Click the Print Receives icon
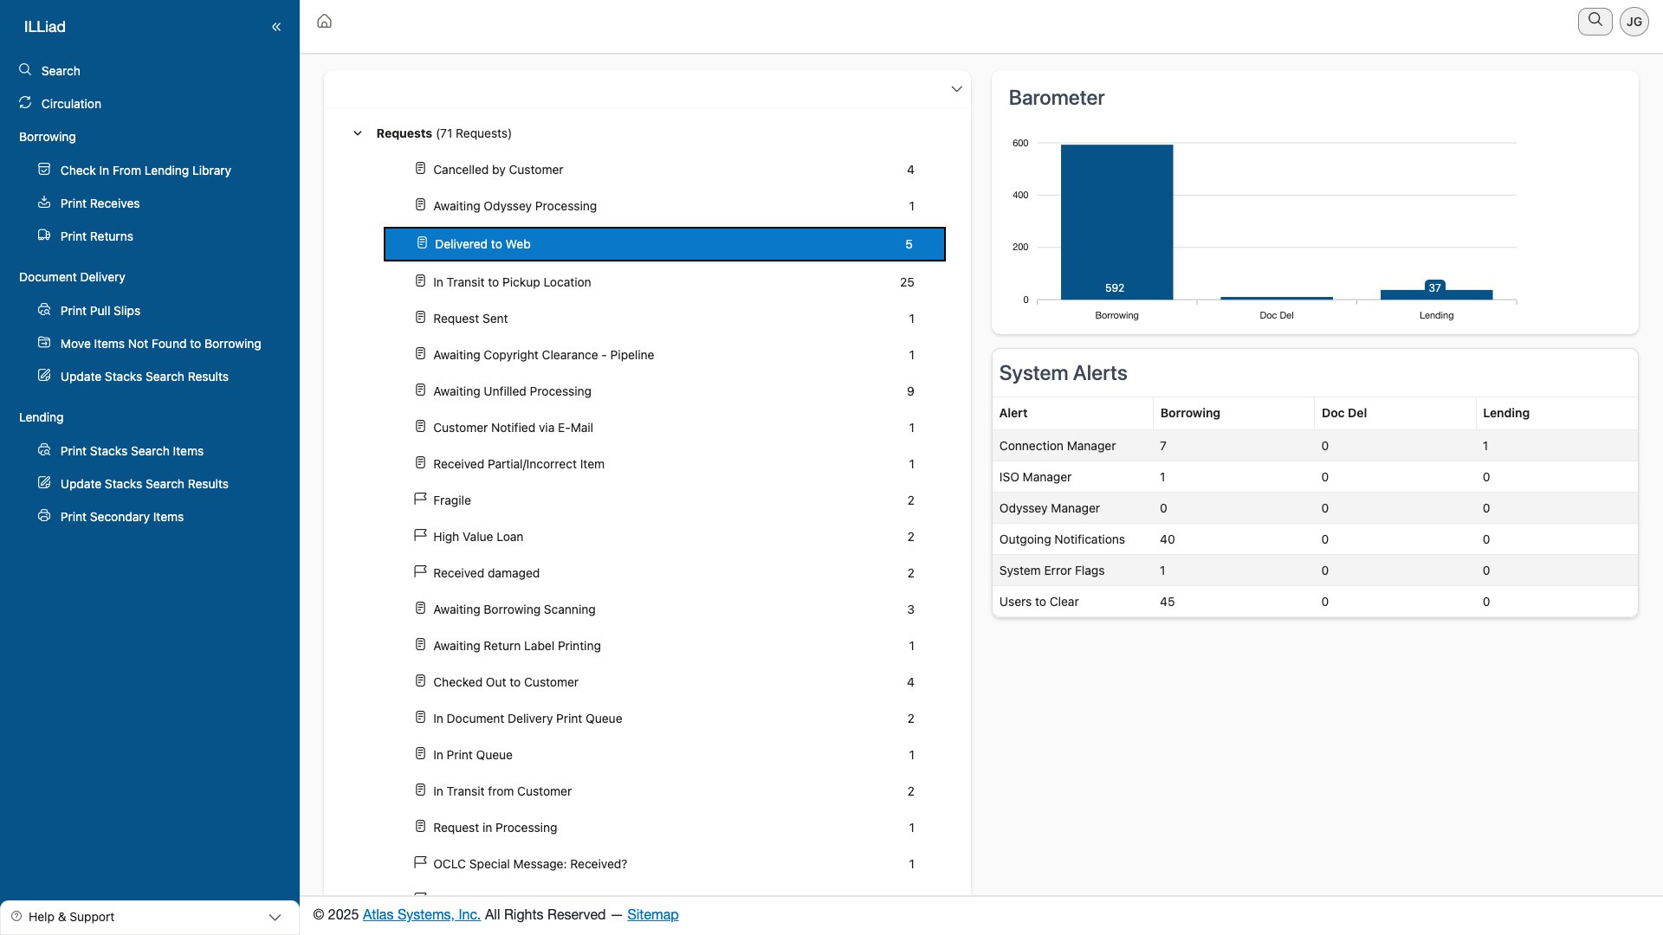This screenshot has height=935, width=1663. (x=44, y=203)
